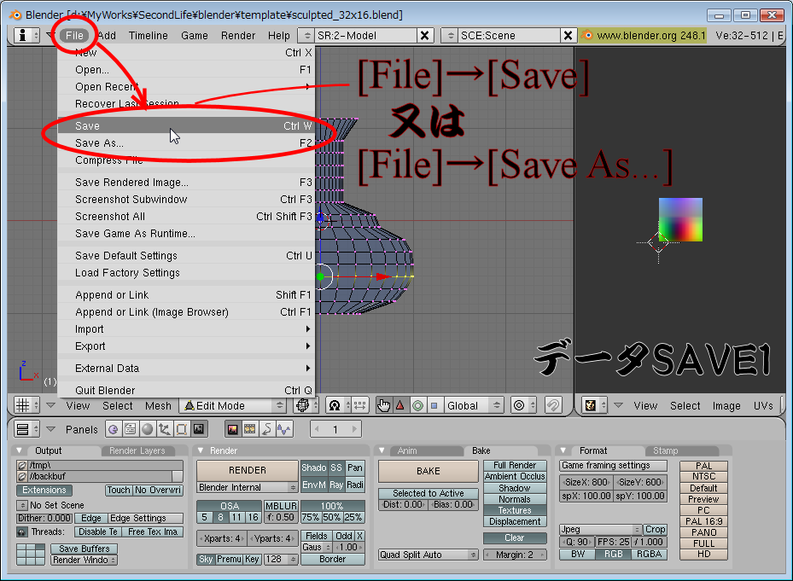Toggle the snap magnet icon
The image size is (793, 581).
pyautogui.click(x=553, y=405)
